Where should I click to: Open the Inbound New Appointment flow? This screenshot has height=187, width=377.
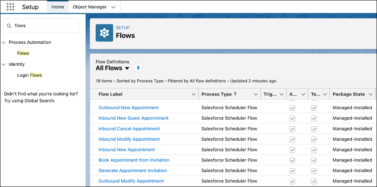click(127, 150)
